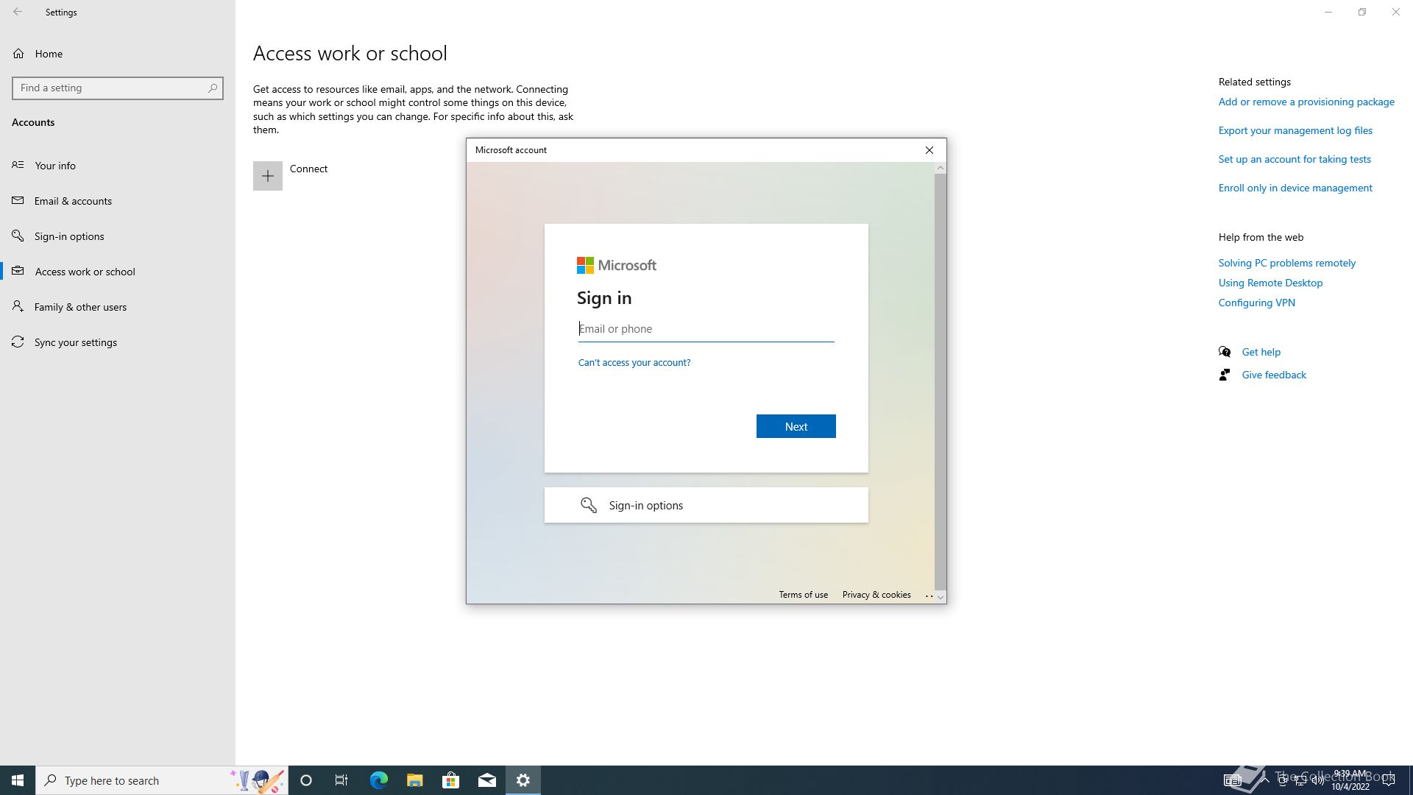
Task: Open the Action Center notifications
Action: click(x=1389, y=780)
